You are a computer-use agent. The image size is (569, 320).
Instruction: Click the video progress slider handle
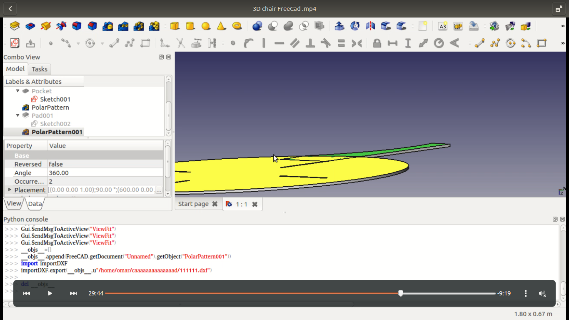401,293
